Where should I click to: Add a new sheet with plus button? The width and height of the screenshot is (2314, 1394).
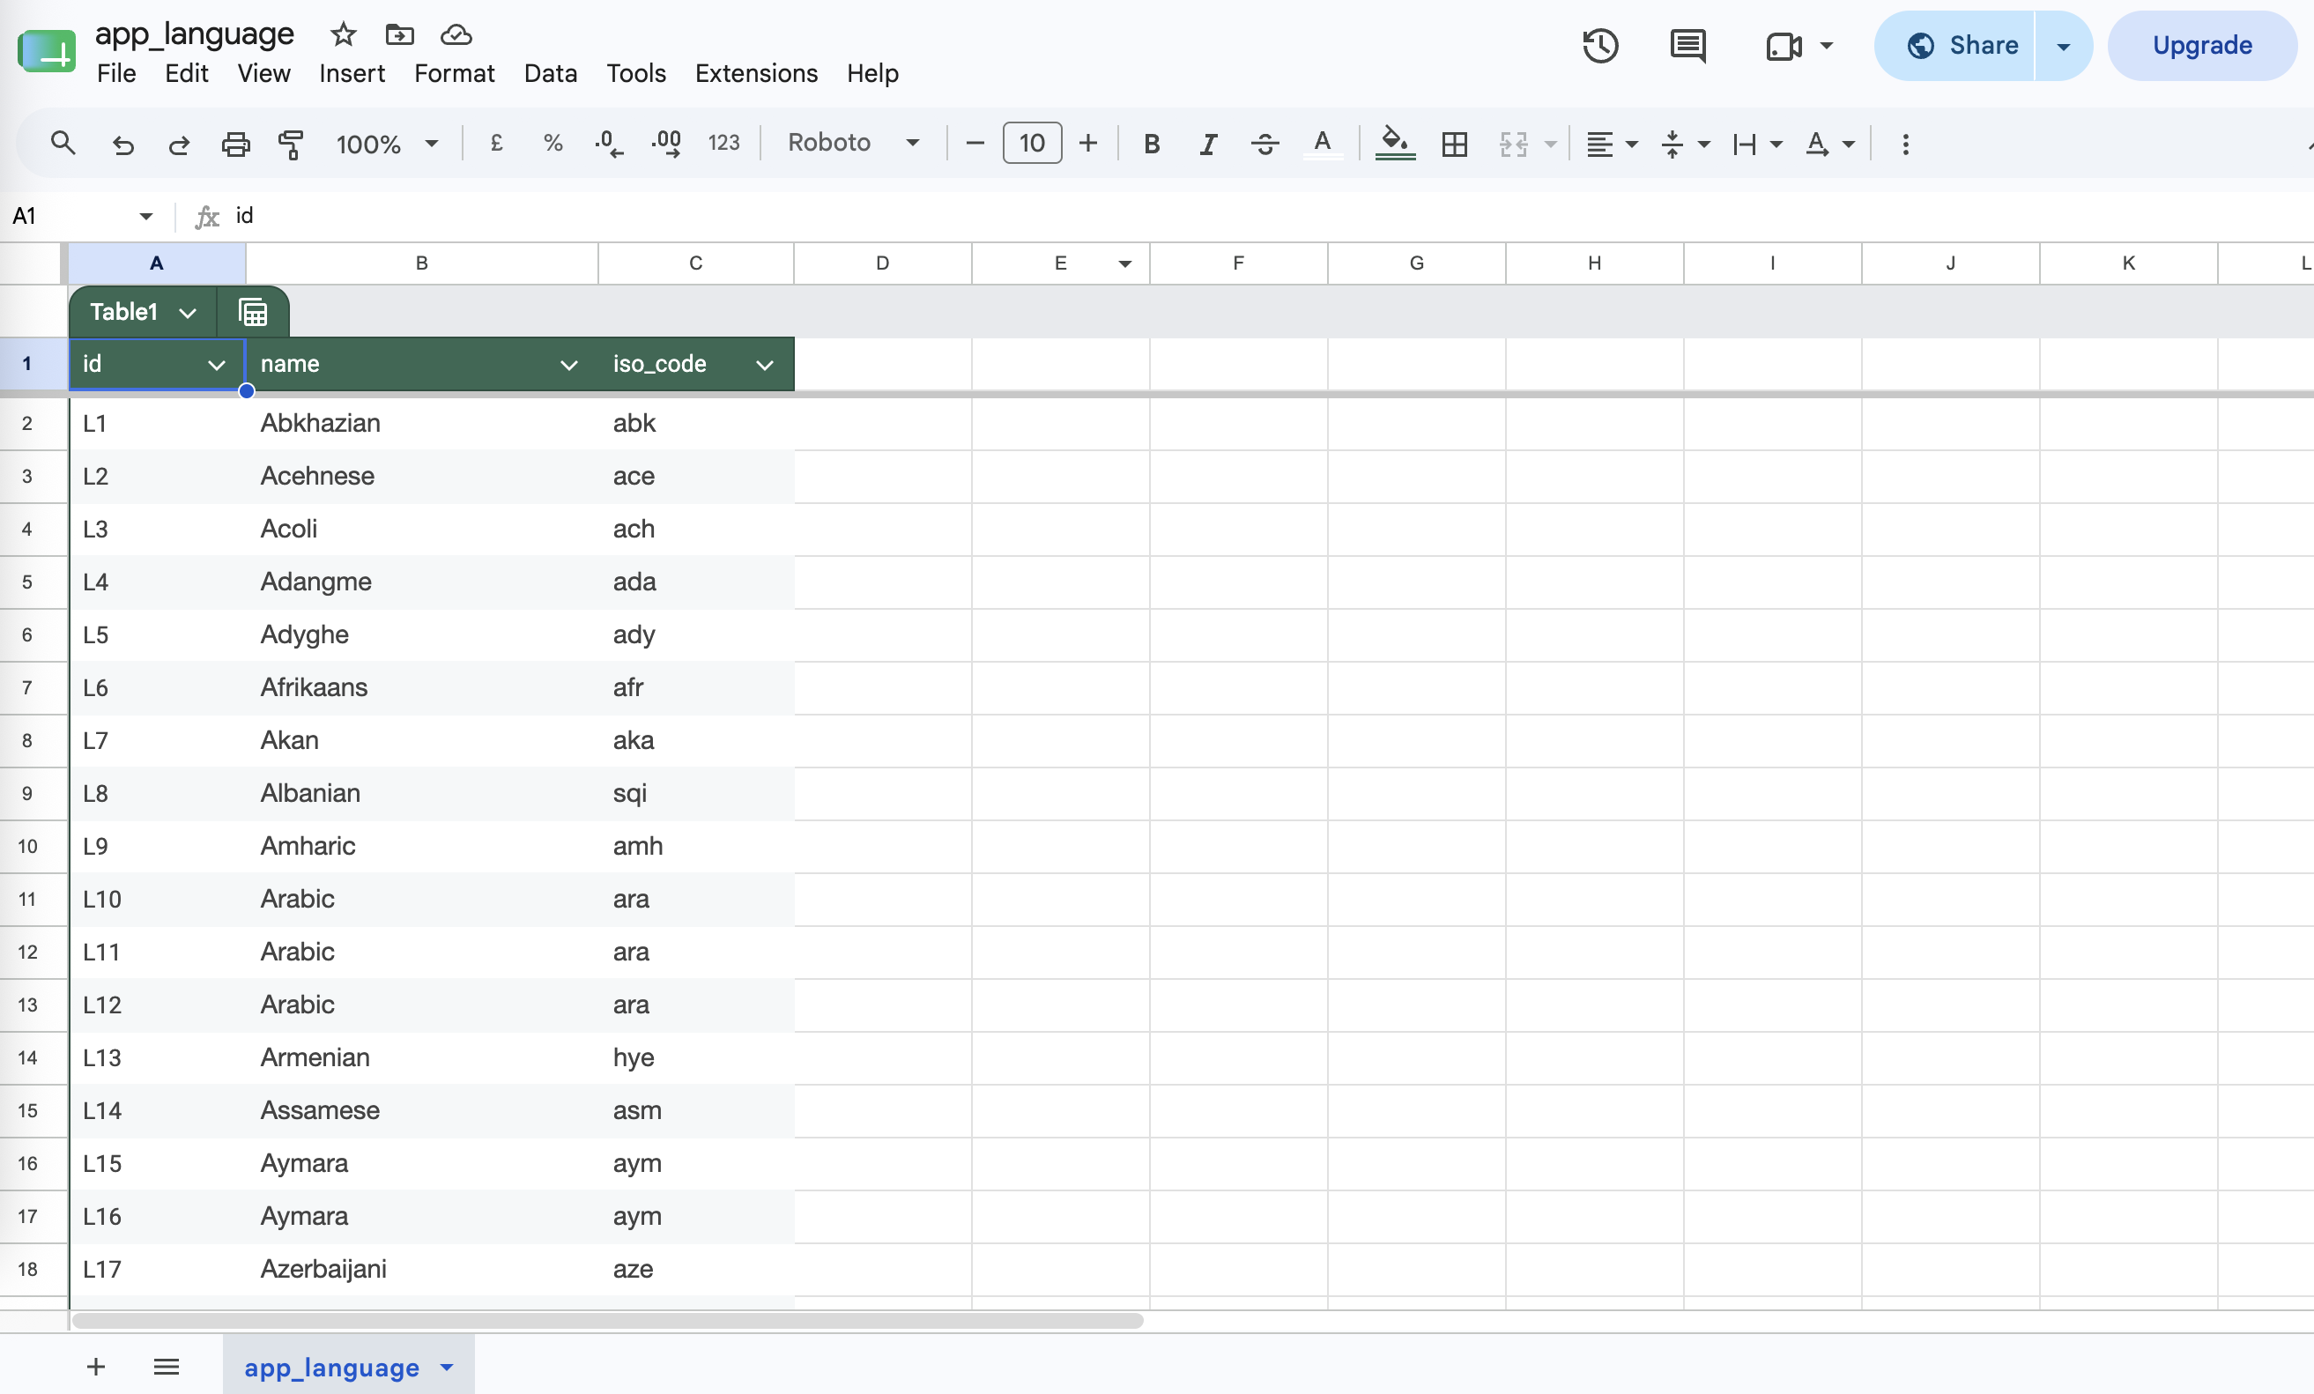[96, 1367]
